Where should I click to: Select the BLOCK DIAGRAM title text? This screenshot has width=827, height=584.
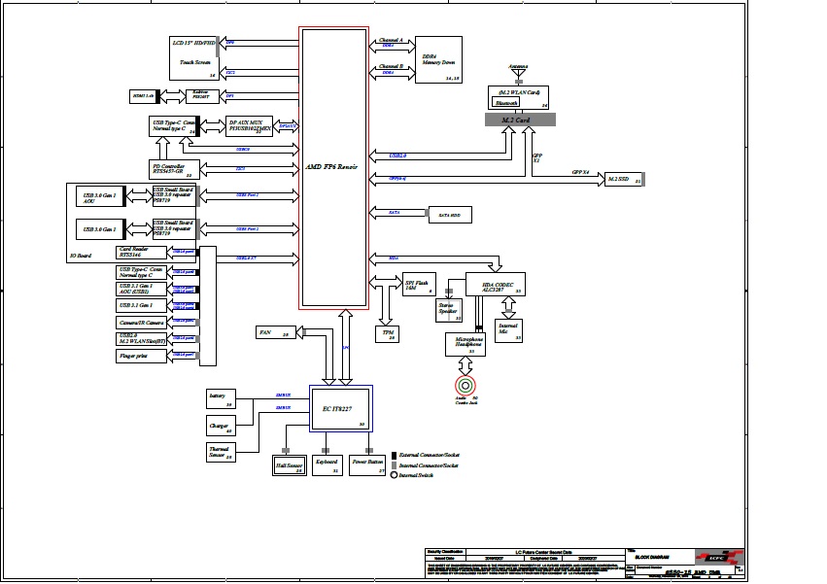(652, 557)
